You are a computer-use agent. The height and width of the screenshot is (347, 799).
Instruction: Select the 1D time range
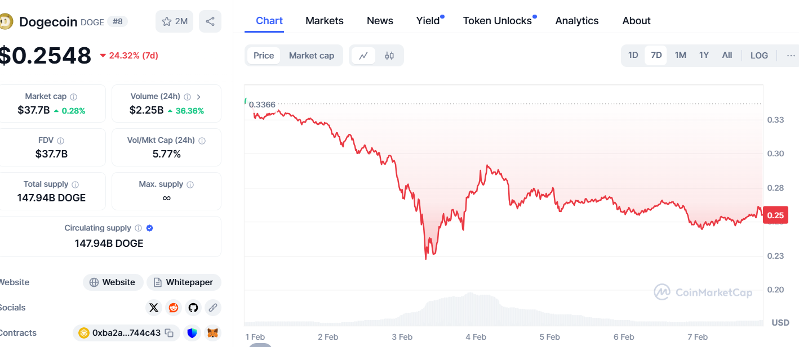pos(633,55)
